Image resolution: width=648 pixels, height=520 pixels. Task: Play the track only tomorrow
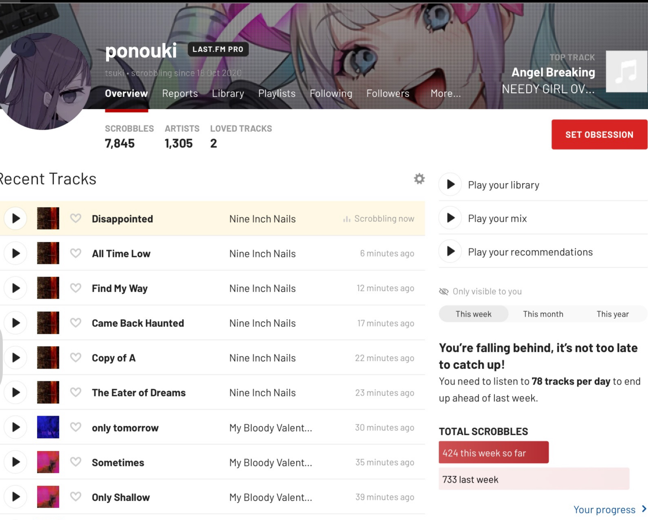(16, 428)
